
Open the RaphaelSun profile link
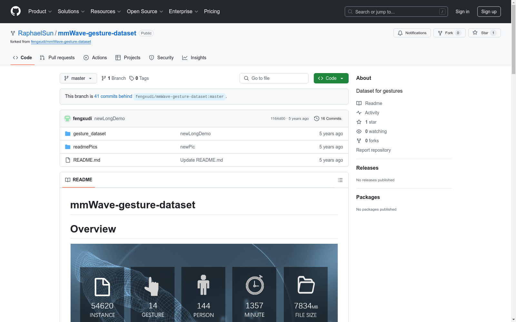coord(36,33)
